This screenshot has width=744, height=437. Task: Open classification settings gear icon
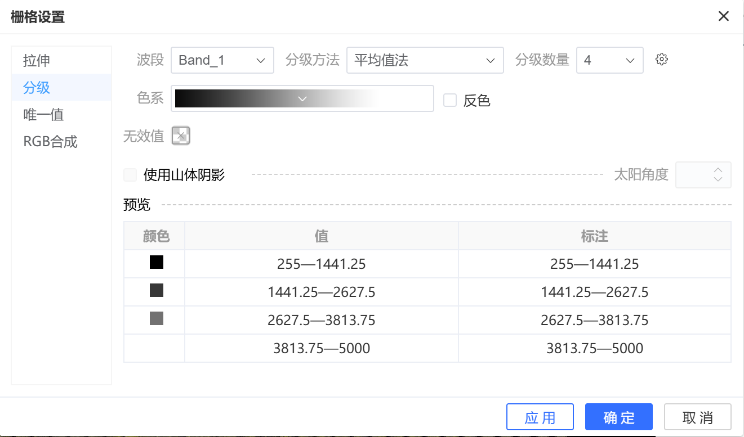662,60
